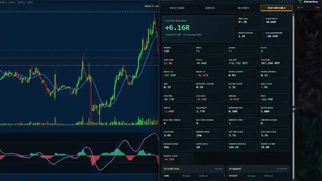Select the Profit Factor 1.19 card

coord(249,36)
